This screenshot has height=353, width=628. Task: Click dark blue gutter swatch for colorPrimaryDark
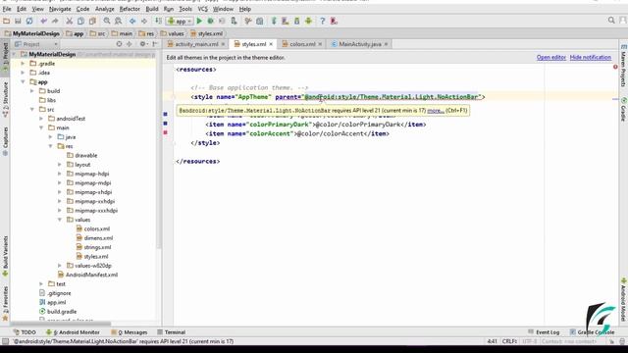coord(166,124)
